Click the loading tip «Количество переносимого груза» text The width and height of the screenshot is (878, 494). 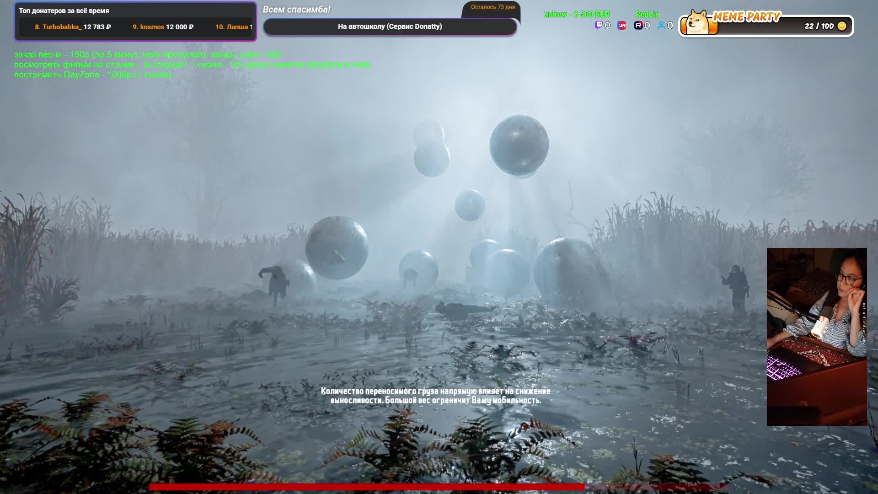[435, 396]
